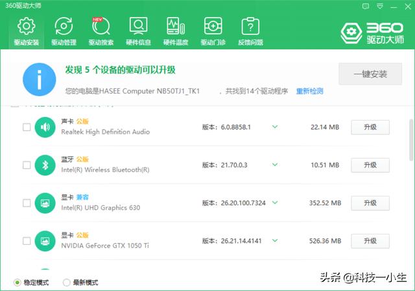This screenshot has width=415, height=291.
Task: Click 升级 for Intel UHD Graphics 630
Action: click(370, 203)
